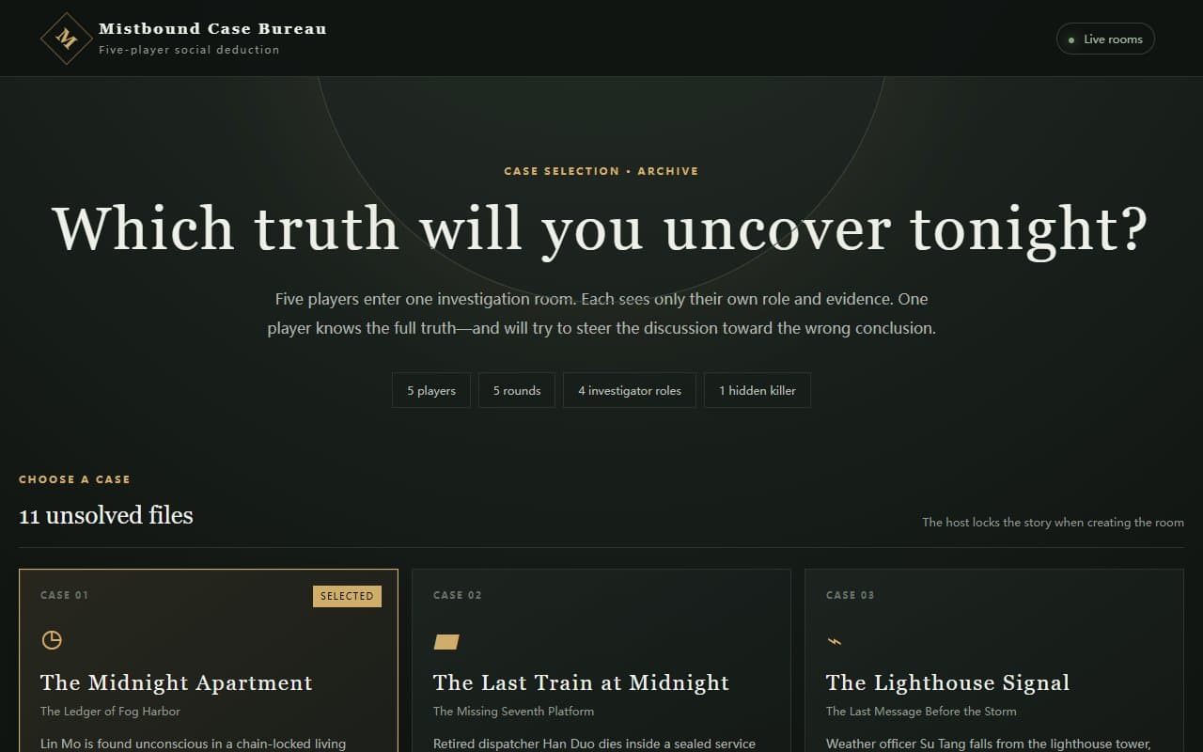Click the 4 investigator roles tag

pyautogui.click(x=630, y=390)
